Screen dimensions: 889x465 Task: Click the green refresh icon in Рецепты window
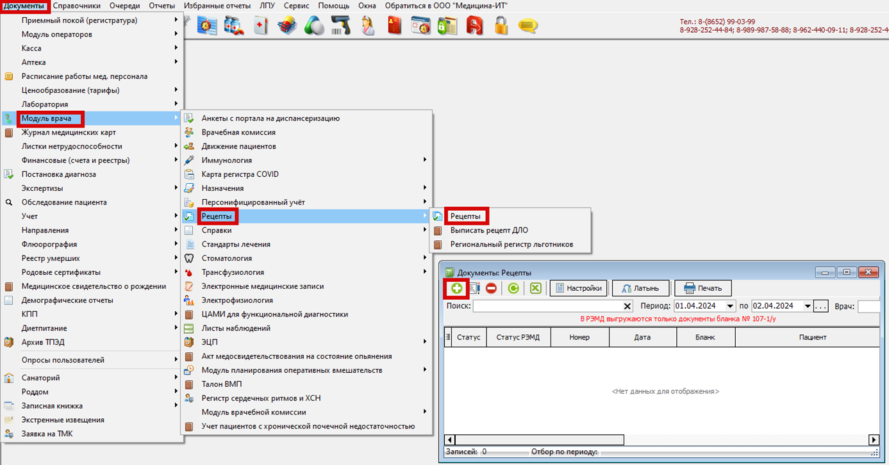513,288
